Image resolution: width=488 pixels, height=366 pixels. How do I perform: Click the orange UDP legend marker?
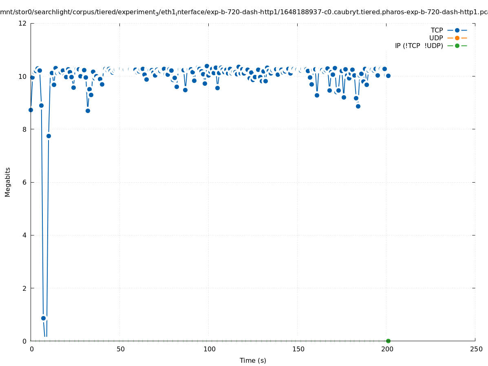[x=457, y=38]
